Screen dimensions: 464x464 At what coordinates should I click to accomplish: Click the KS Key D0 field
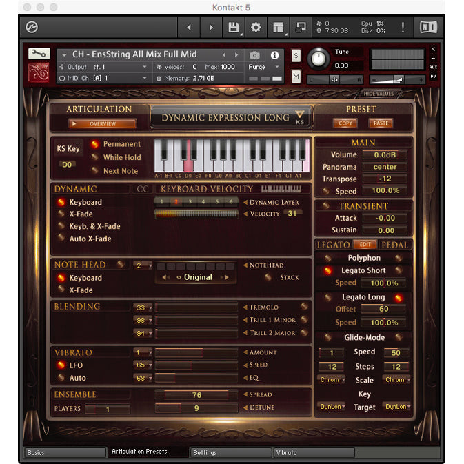(x=67, y=165)
